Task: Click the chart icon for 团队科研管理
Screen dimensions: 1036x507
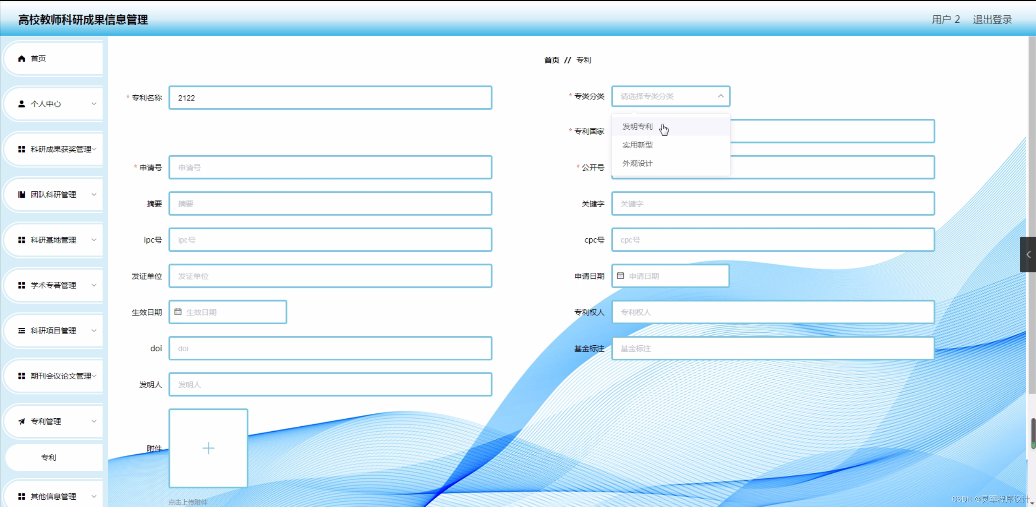Action: [21, 195]
